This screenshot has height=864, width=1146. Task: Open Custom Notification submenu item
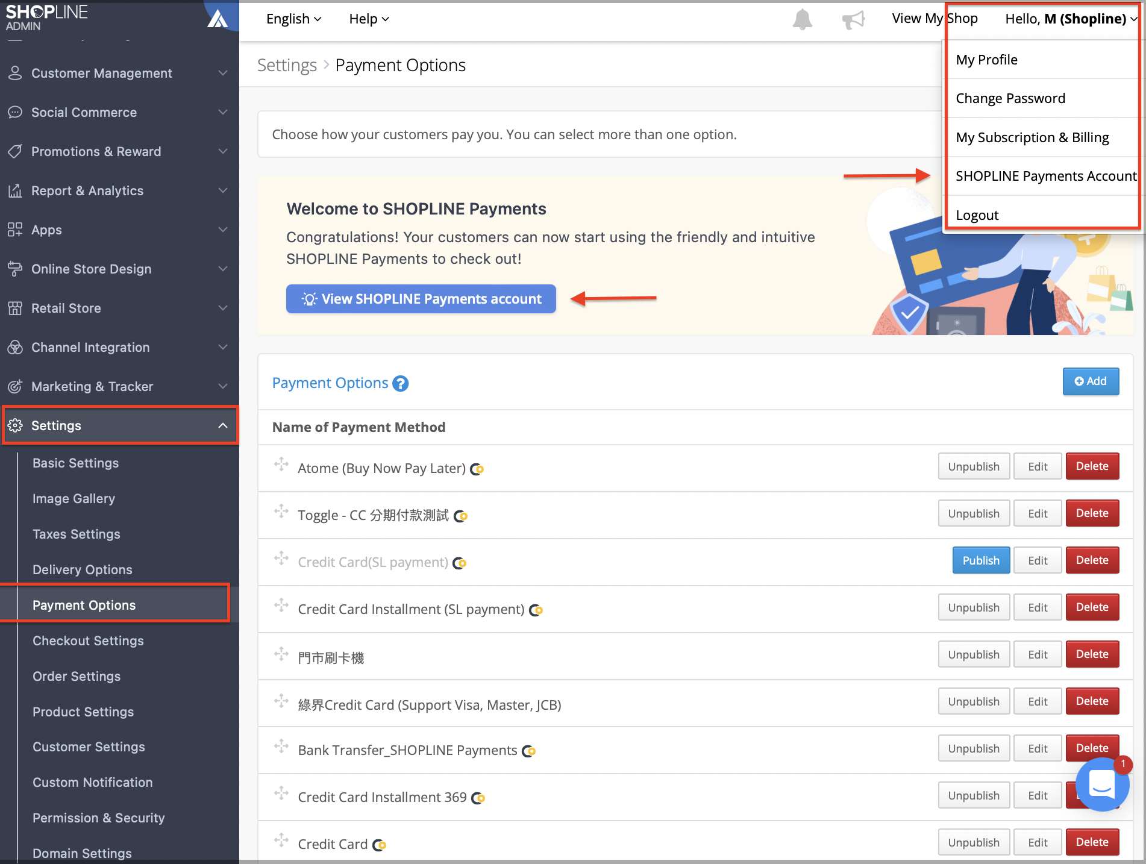93,782
